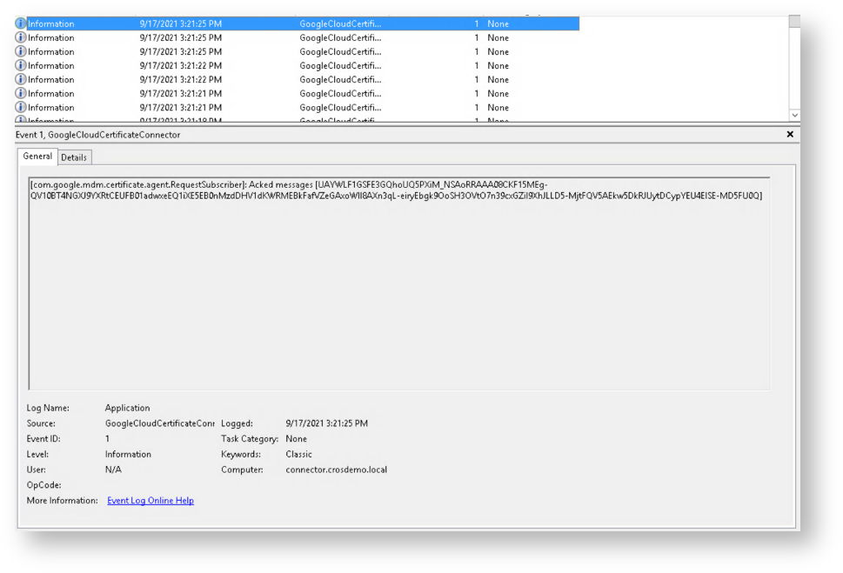Screen dimensions: 843x573
Task: Click info icon of second 3:21:25 PM event
Action: pos(21,38)
